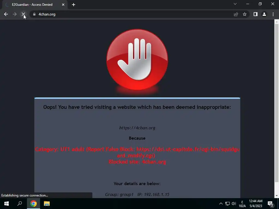
Task: Click the blocked URL https://4chan.org text
Action: 137,128
